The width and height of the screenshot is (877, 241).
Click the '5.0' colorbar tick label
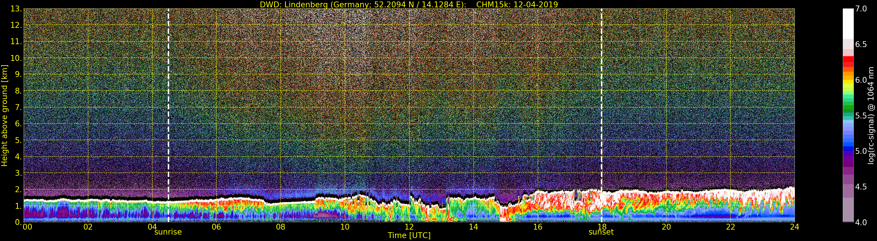point(861,151)
